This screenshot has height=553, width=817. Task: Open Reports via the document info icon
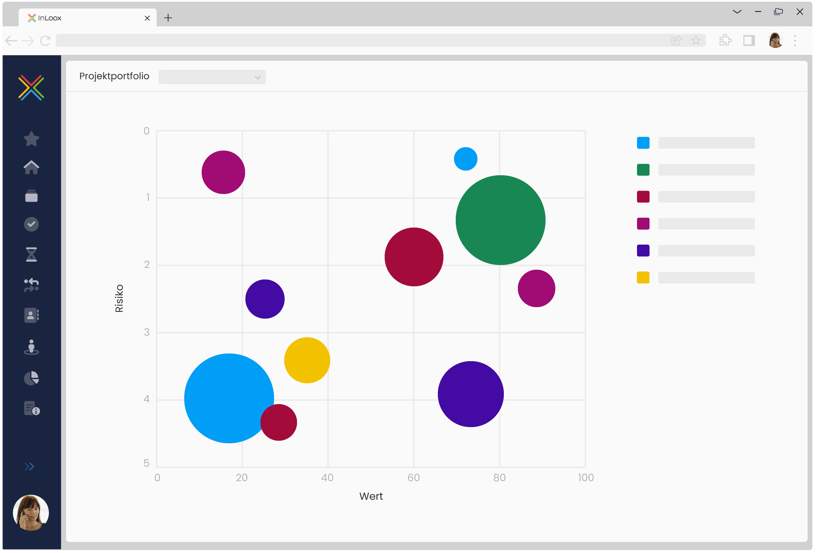[x=32, y=408]
